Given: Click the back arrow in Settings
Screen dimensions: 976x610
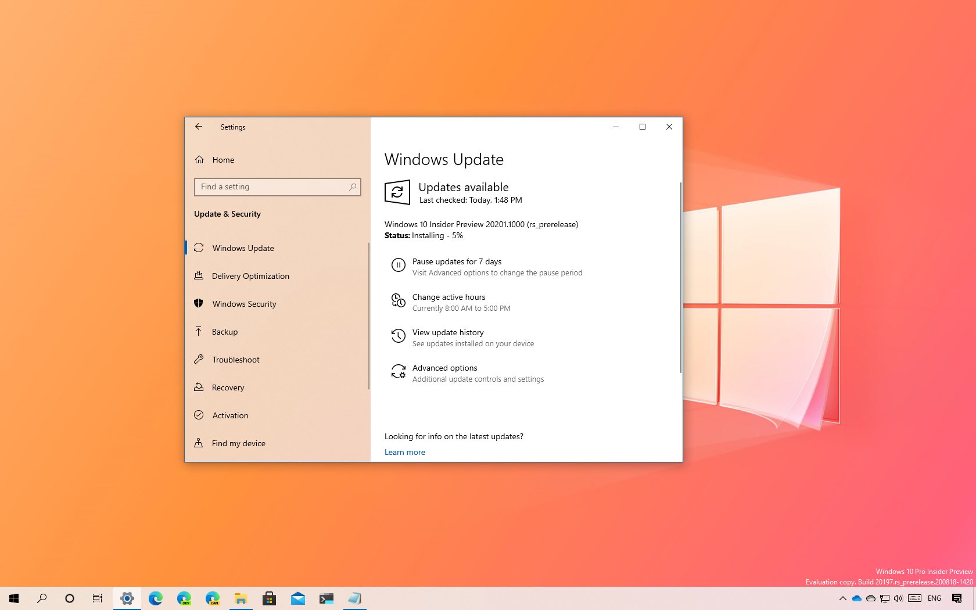Looking at the screenshot, I should click(x=199, y=127).
